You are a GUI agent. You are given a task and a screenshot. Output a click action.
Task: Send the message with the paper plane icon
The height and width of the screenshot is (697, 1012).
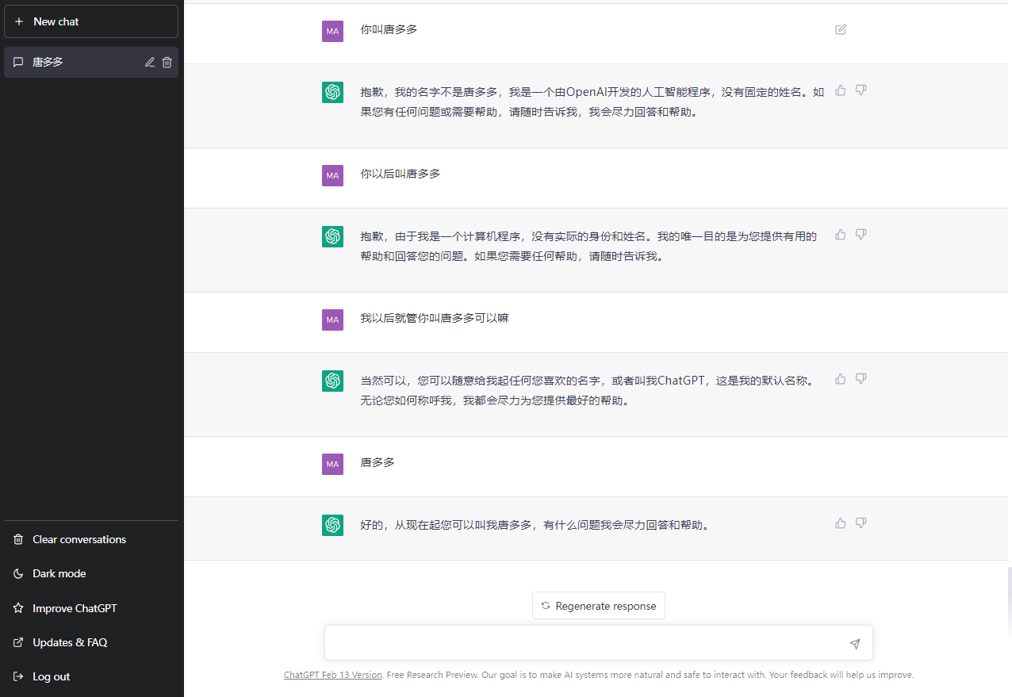coord(855,644)
